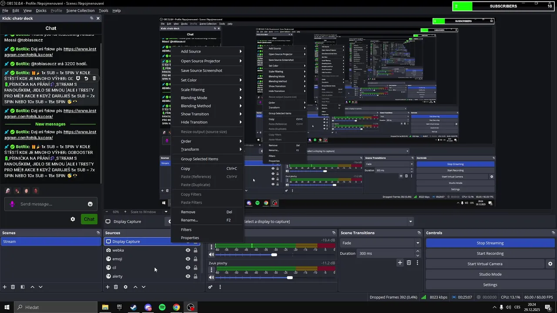Toggle lock on alerty source
The image size is (557, 313).
(x=195, y=276)
